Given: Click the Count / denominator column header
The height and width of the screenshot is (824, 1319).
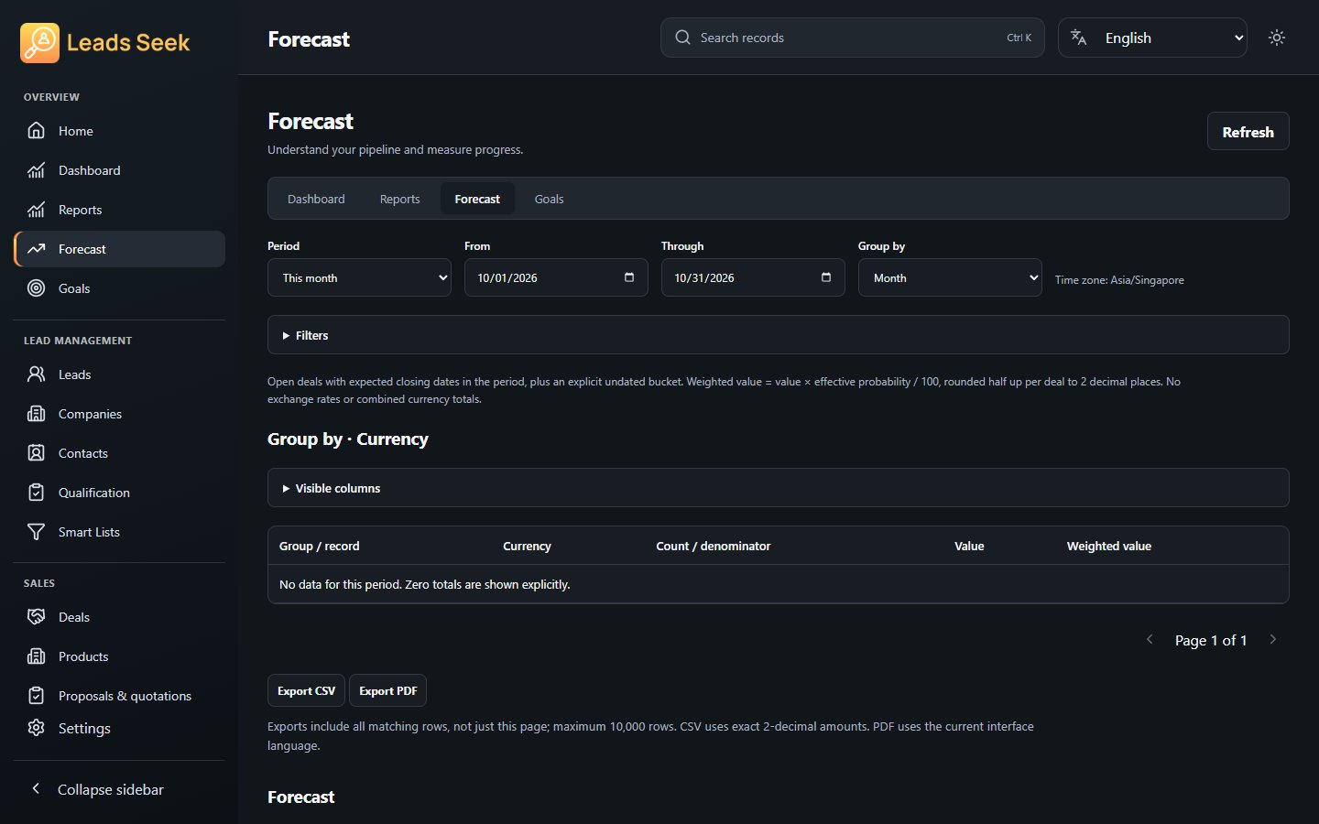Looking at the screenshot, I should [713, 546].
